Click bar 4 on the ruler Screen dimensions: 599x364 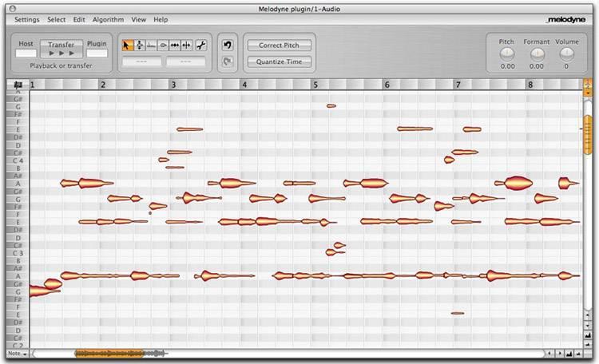click(x=244, y=85)
